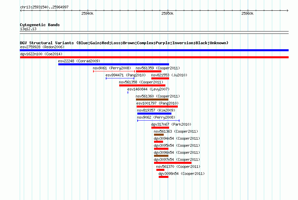This screenshot has width=298, height=200.
Task: Select the thin blue nsv9062 variant line
Action: coord(158,121)
